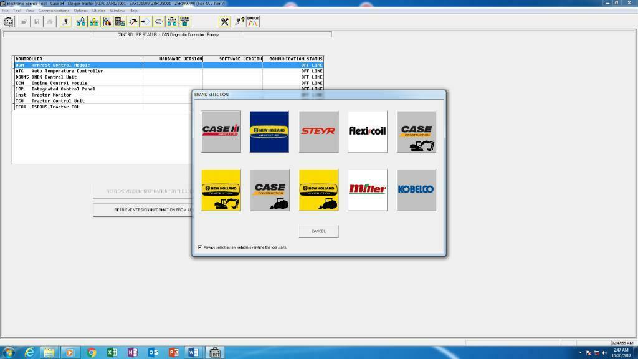Select Case Construction skid steer tile
The width and height of the screenshot is (638, 359).
[270, 190]
